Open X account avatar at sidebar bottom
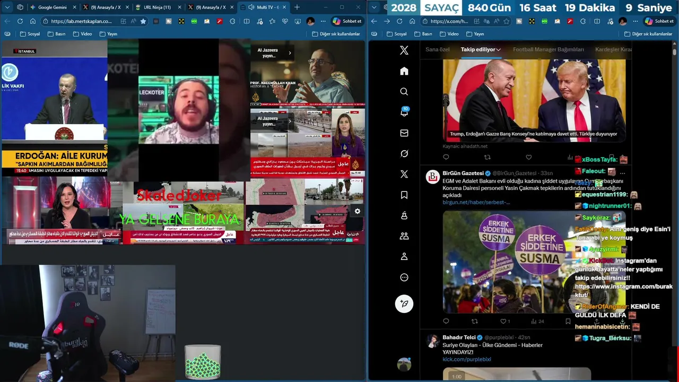Viewport: 679px width, 382px height. (x=404, y=364)
